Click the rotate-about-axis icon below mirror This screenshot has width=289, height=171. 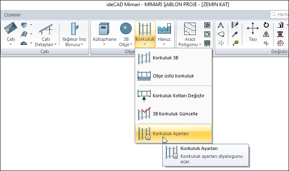tap(266, 43)
